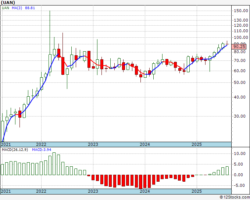
Task: Click the 12Stocks.com copyright link
Action: [x=235, y=197]
